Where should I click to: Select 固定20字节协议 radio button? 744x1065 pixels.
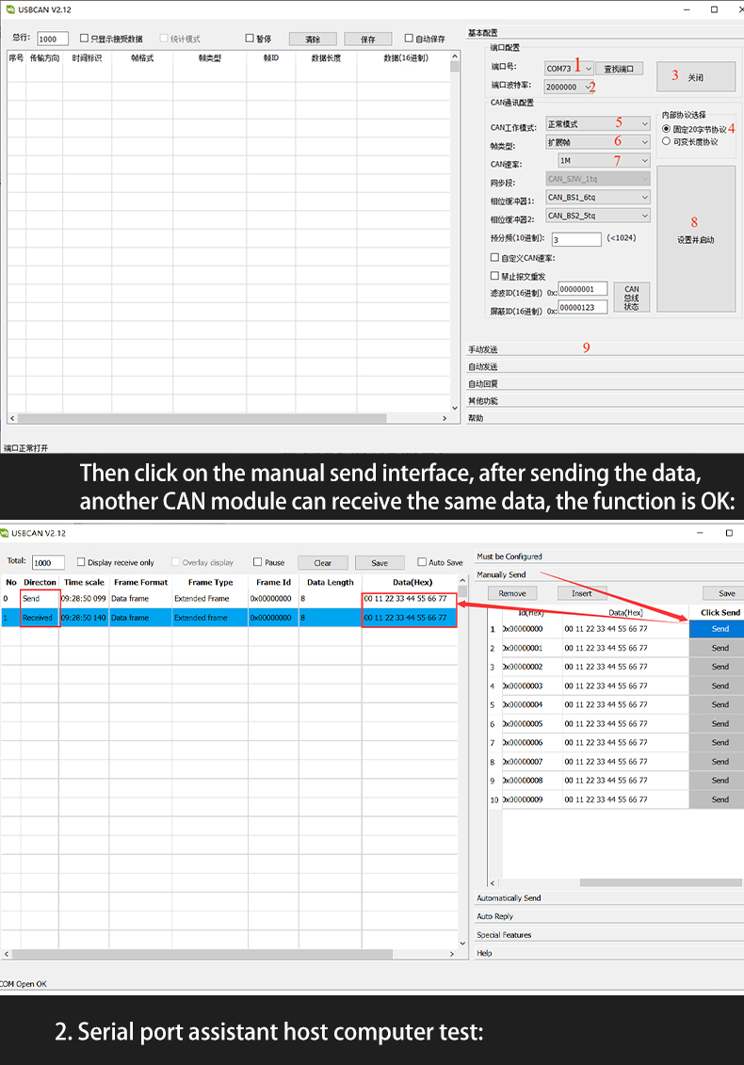pyautogui.click(x=666, y=128)
